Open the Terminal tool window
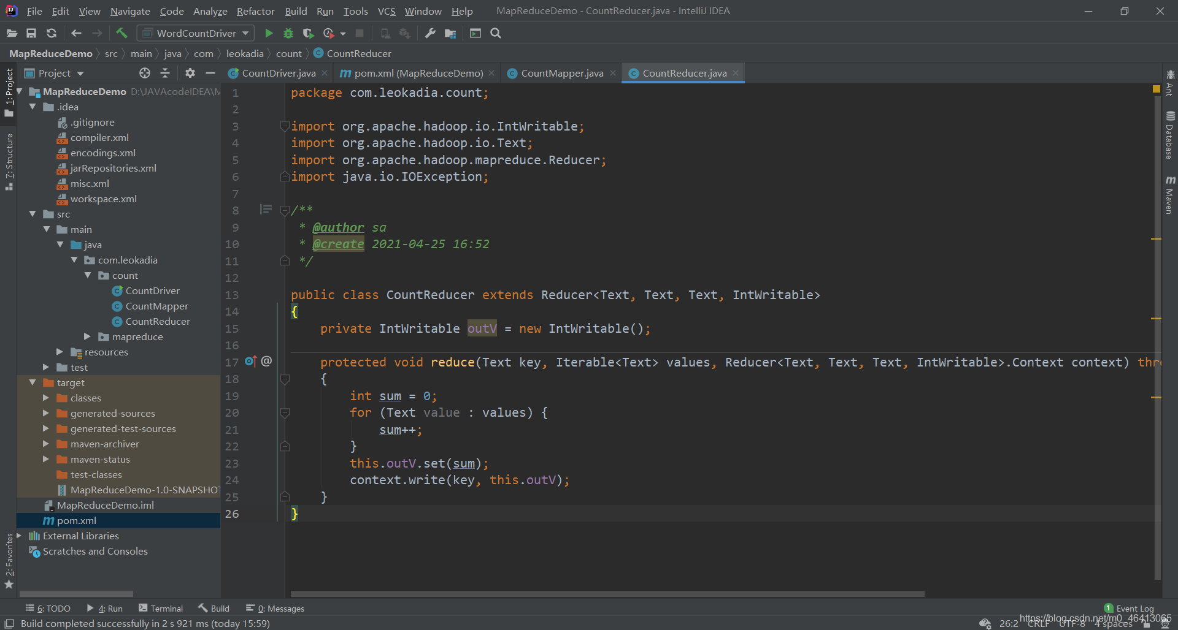This screenshot has height=630, width=1178. [x=161, y=609]
